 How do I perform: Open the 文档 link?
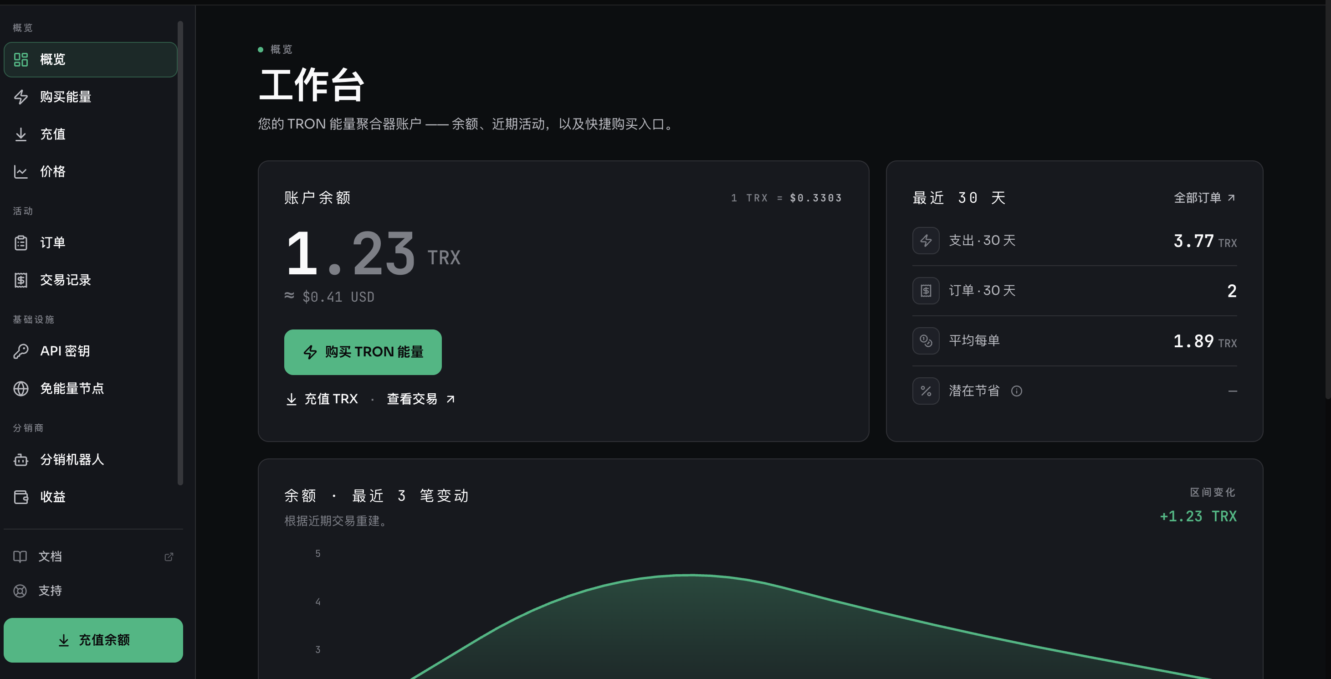pyautogui.click(x=93, y=556)
